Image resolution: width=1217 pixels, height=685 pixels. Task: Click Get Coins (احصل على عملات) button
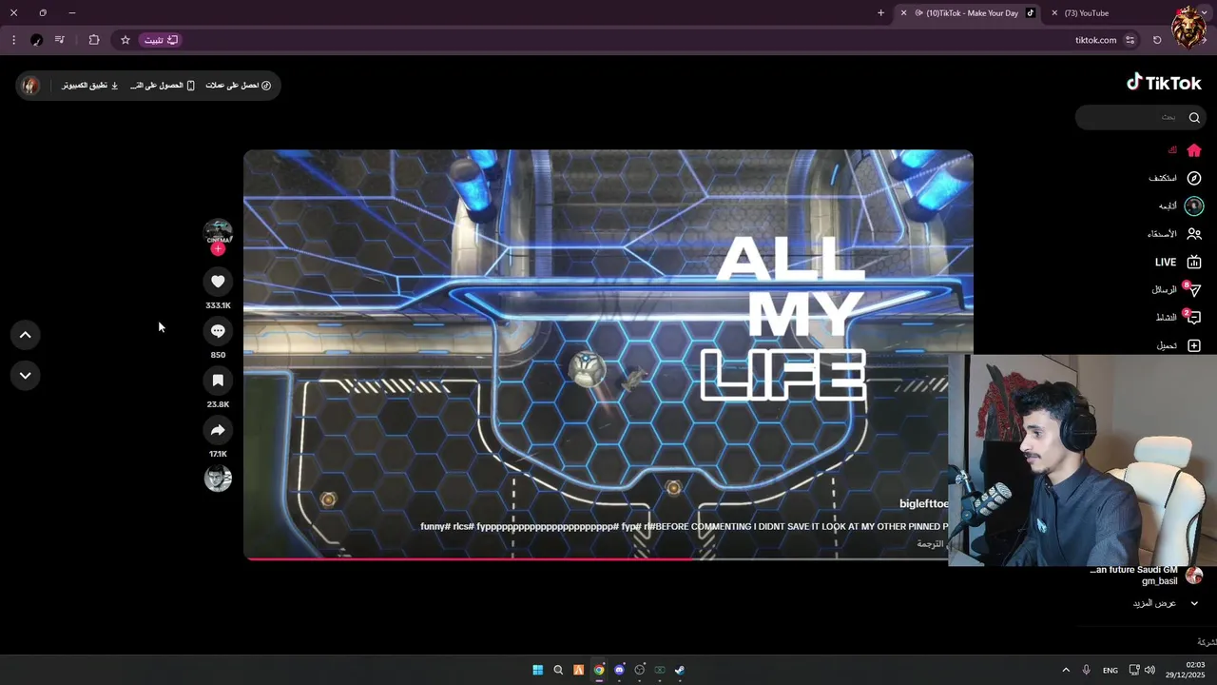point(239,86)
